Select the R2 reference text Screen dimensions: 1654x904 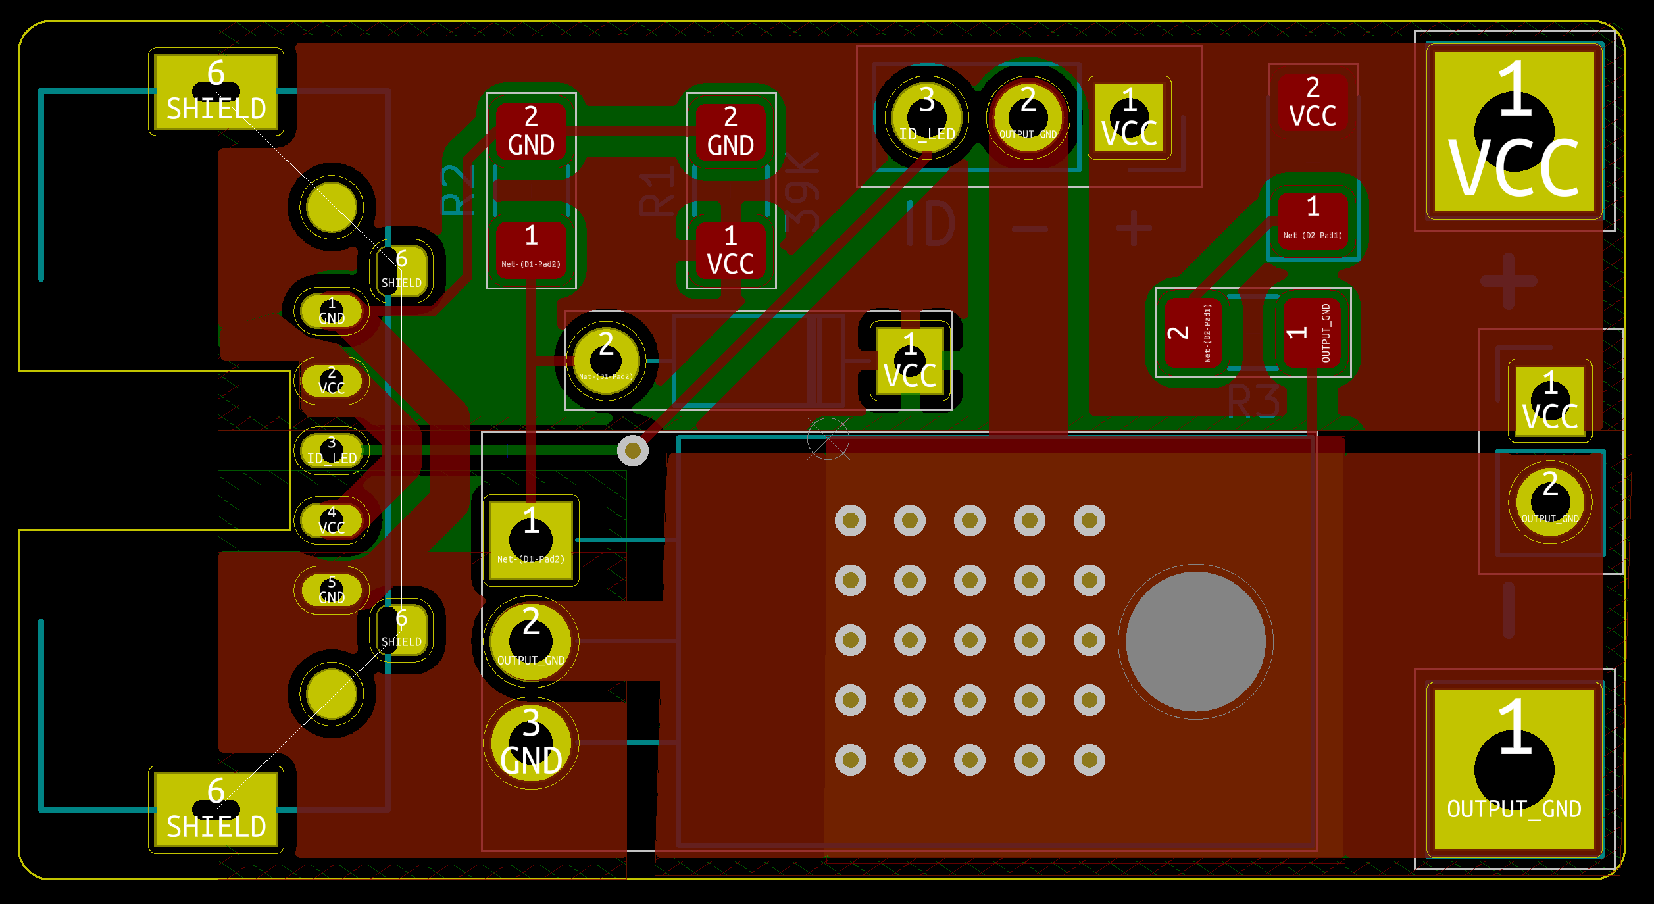tap(457, 191)
